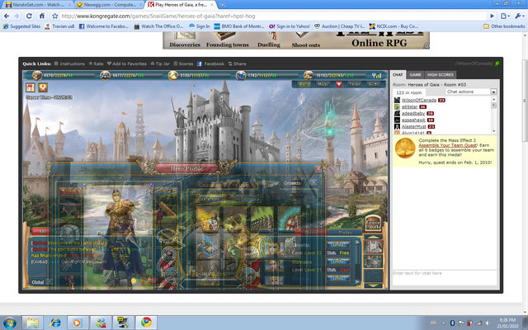Open the Troops menu in game
528x330 pixels.
point(355,84)
